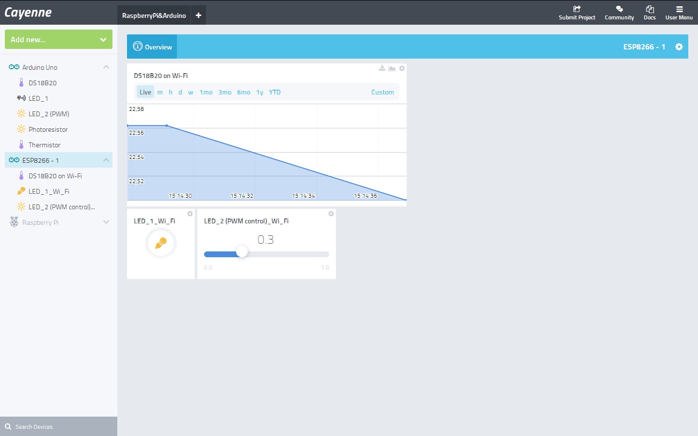Click the LED_2 PWM slider handle
This screenshot has width=698, height=436.
(x=242, y=252)
